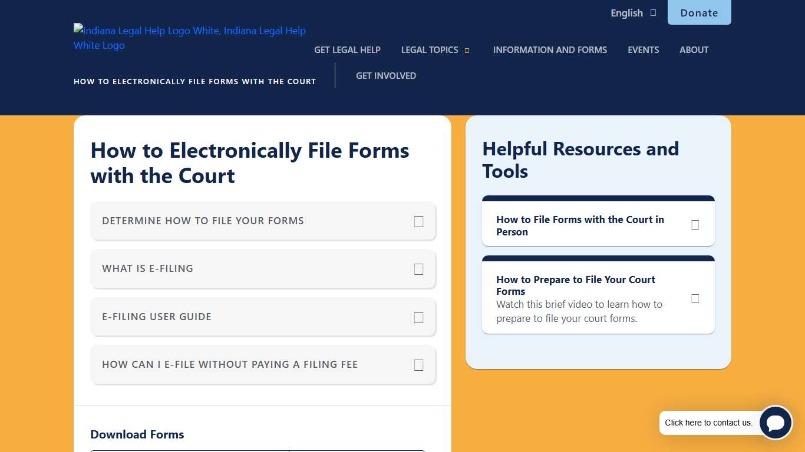Open the live chat bubble icon

[776, 423]
